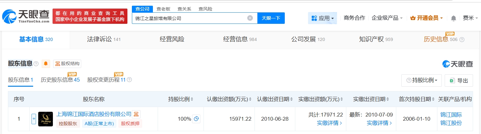Click the A股(正常上市) tag
481x134 pixels.
pos(99,124)
